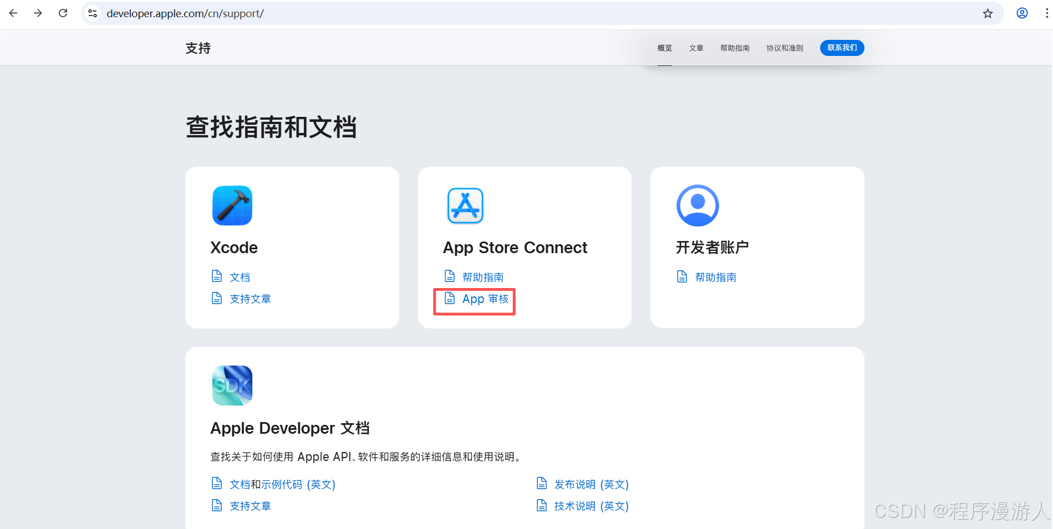Screen dimensions: 1053x529
Task: Click the 开发者账户 heading
Action: [x=713, y=247]
